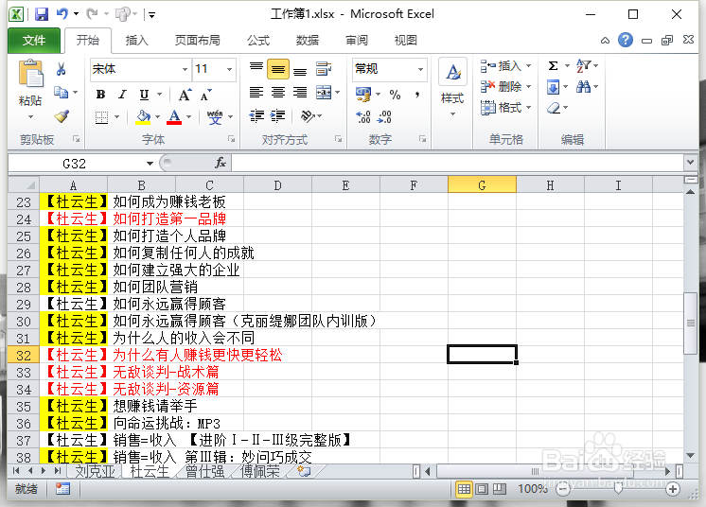Click the Copy icon
The height and width of the screenshot is (507, 706).
(x=61, y=92)
